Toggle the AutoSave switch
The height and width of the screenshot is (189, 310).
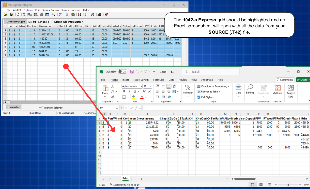click(x=122, y=71)
